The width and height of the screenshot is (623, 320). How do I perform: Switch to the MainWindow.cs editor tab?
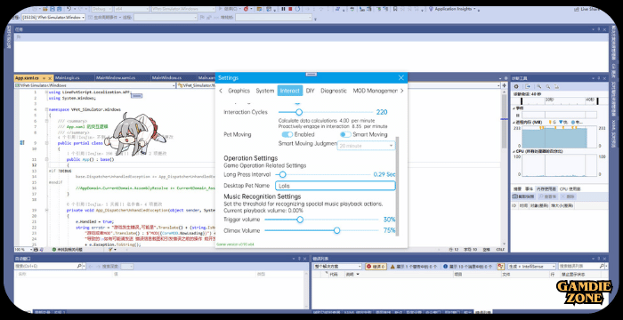pyautogui.click(x=173, y=78)
